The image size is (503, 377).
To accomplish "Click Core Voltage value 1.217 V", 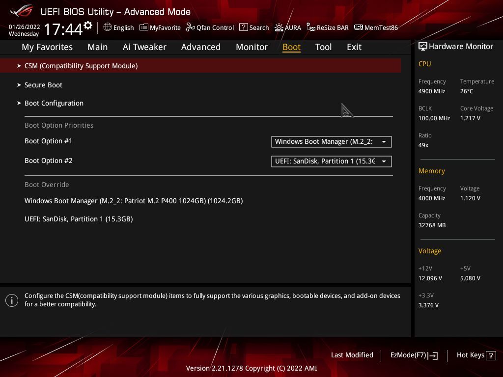I will point(470,118).
